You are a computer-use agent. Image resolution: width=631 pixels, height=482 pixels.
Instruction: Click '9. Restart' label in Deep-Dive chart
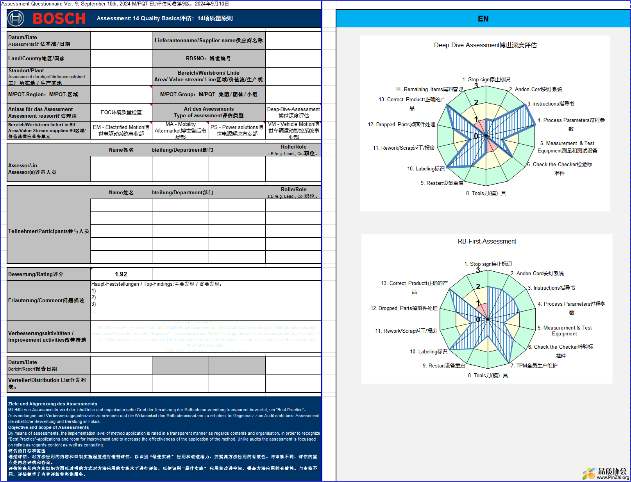tap(442, 183)
